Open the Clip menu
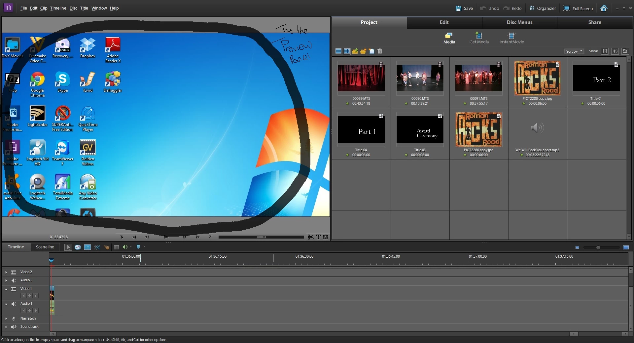This screenshot has width=634, height=343. [x=44, y=8]
